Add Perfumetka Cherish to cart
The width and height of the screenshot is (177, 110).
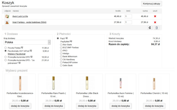click(154, 106)
